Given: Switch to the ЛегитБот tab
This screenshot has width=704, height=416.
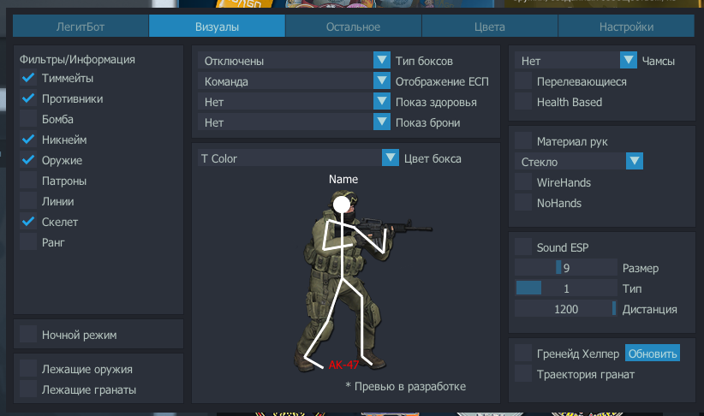Looking at the screenshot, I should pyautogui.click(x=81, y=27).
